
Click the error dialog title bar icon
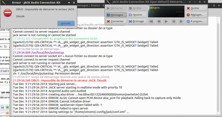3,2
